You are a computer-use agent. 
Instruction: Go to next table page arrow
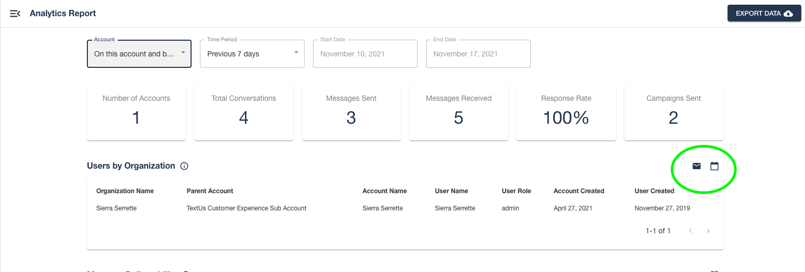708,231
